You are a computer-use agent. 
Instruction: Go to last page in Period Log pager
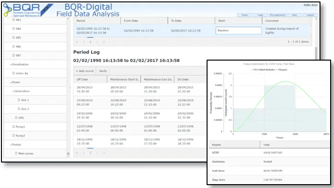pos(104,153)
